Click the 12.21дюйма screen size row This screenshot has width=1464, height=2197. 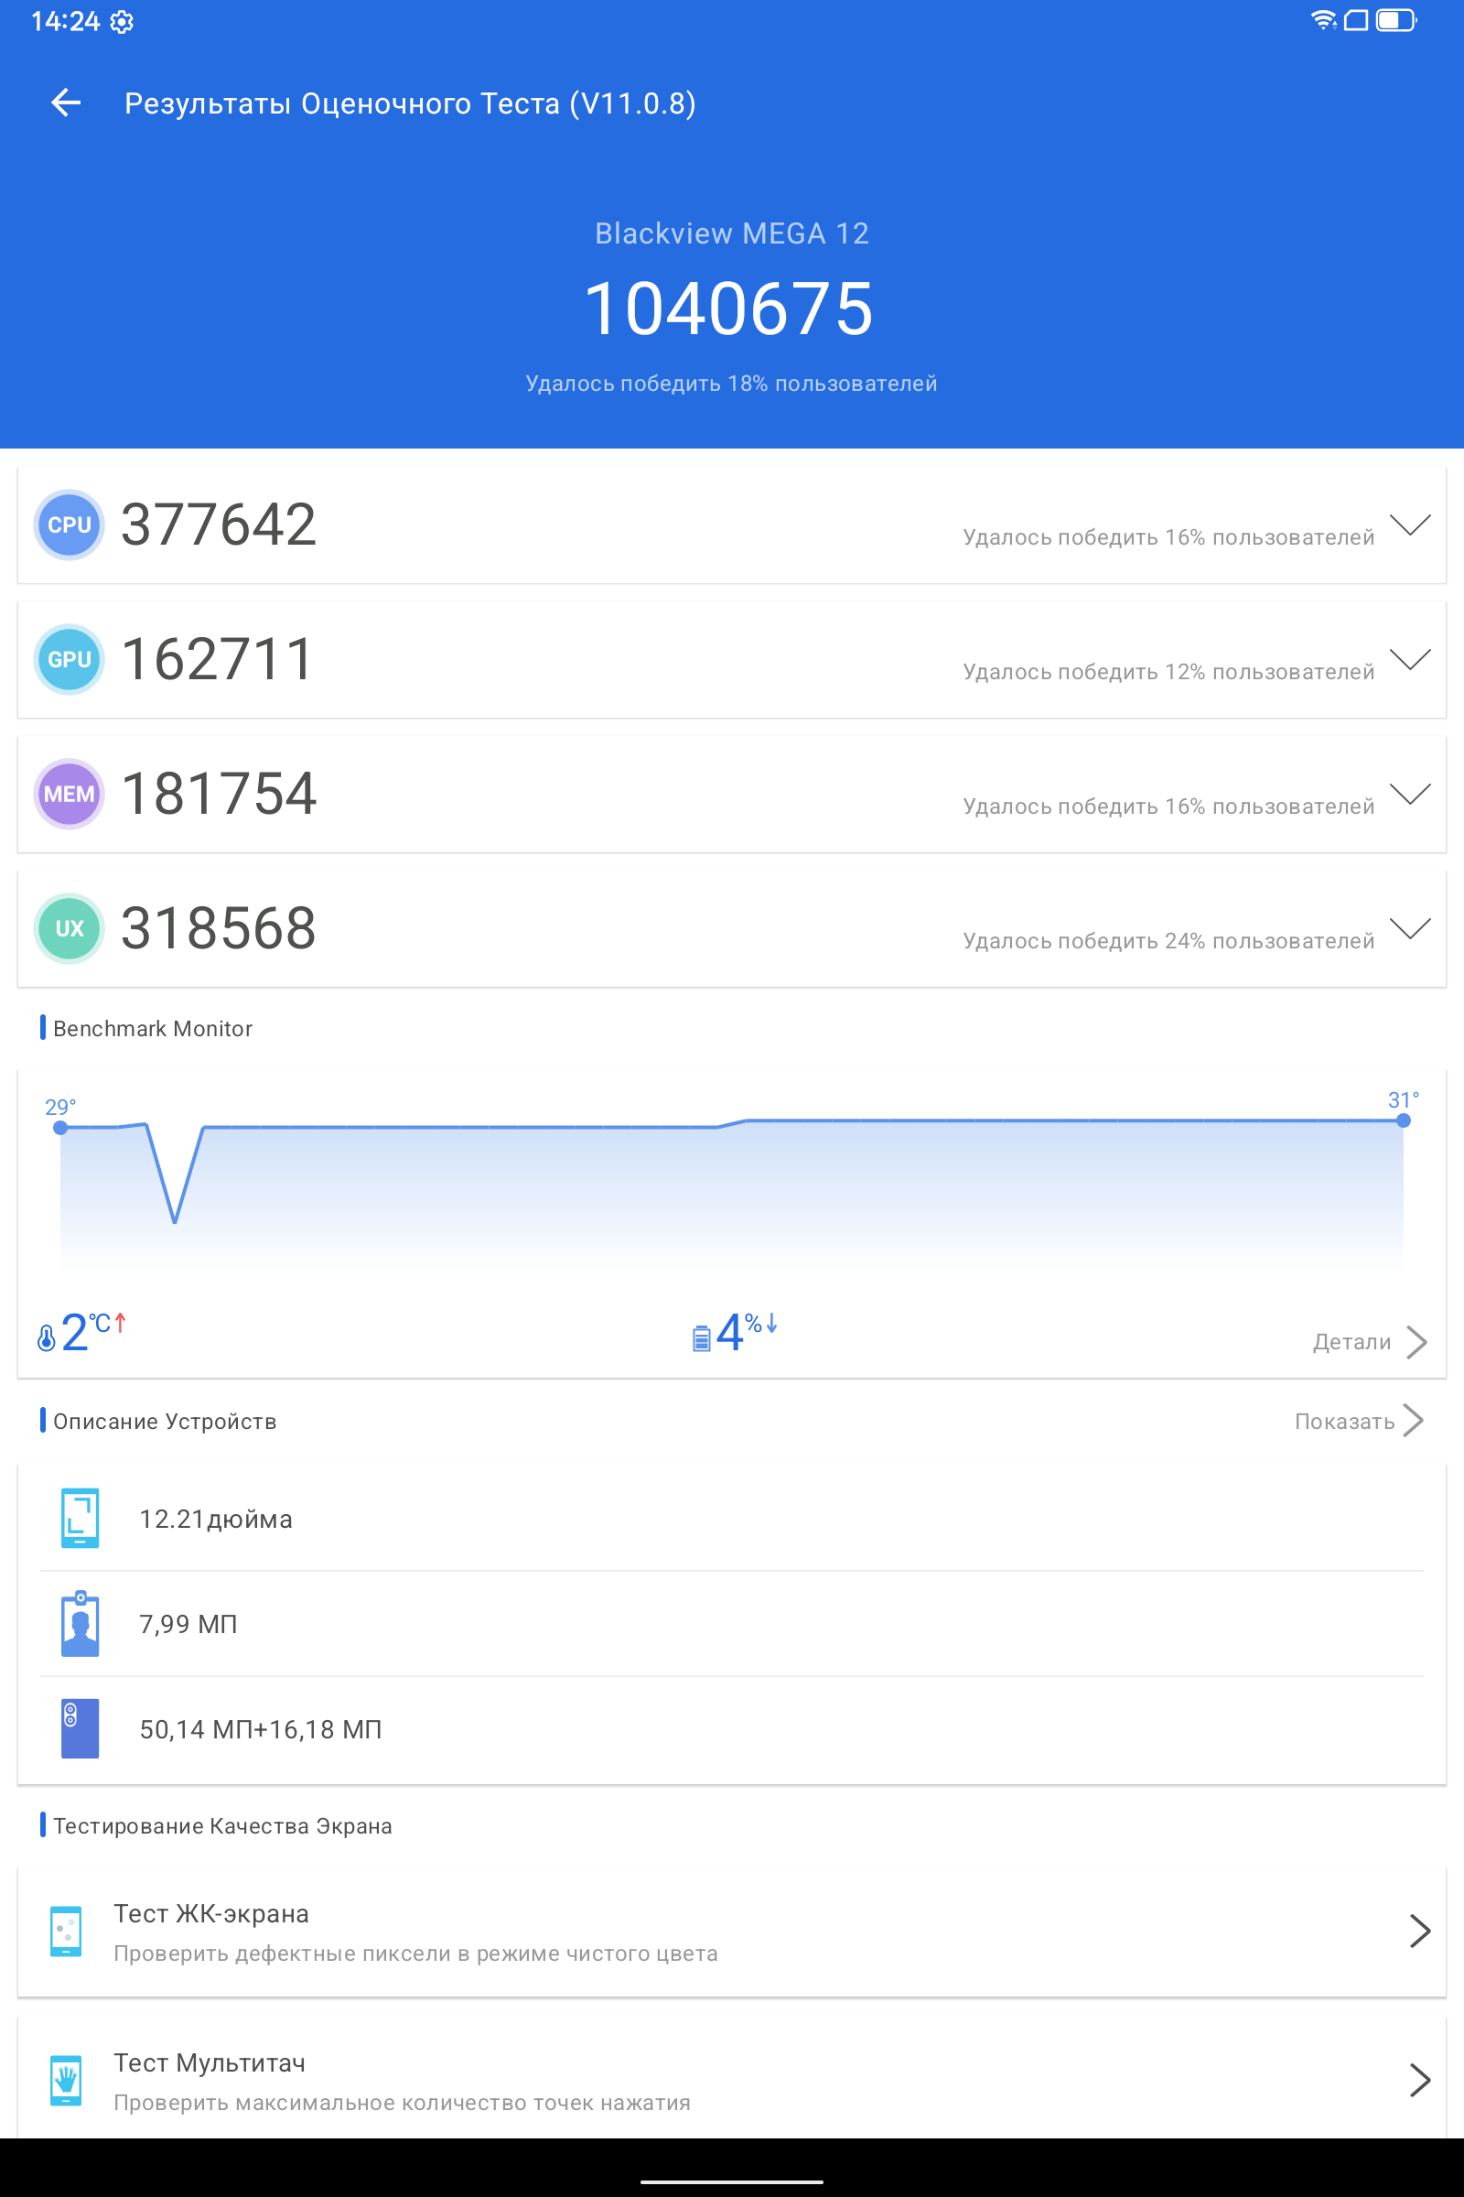click(732, 1518)
